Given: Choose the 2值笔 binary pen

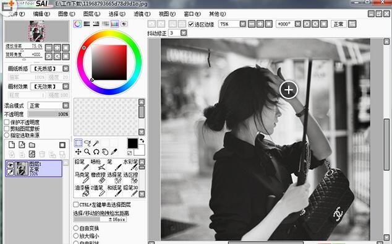Looking at the screenshot, I should coord(98,191).
